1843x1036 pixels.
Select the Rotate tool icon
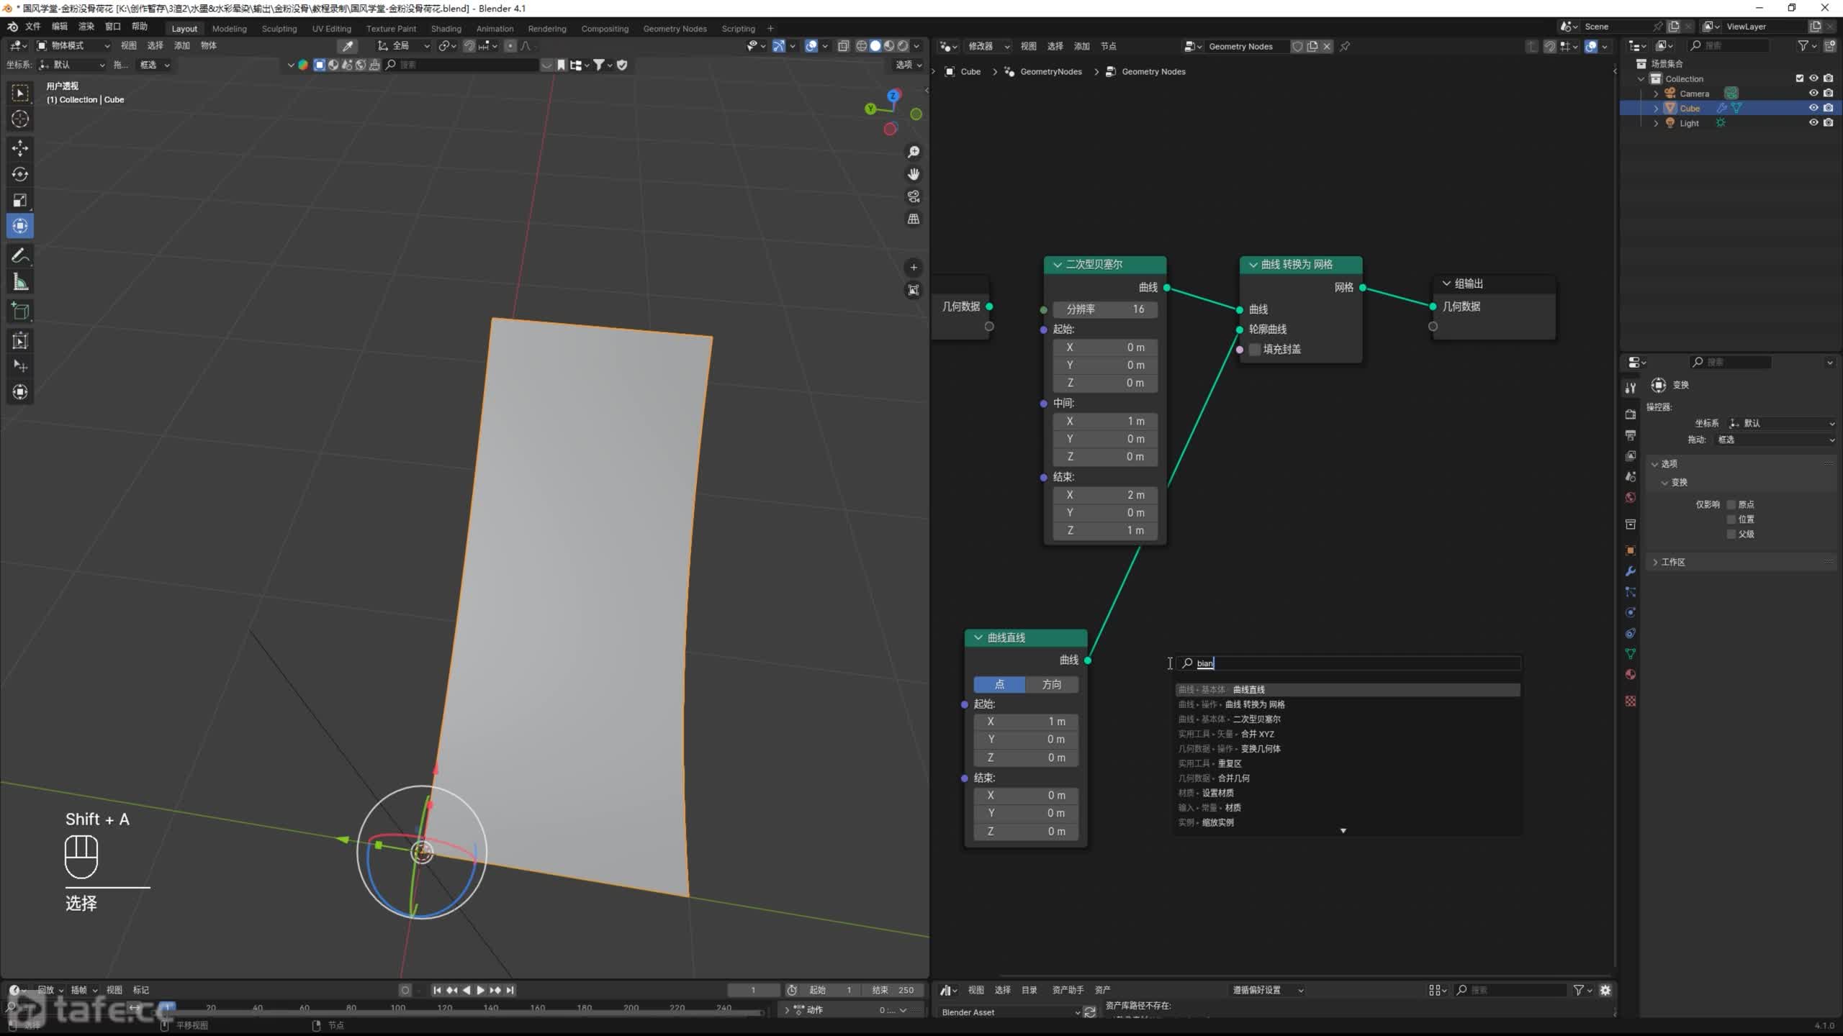(20, 174)
